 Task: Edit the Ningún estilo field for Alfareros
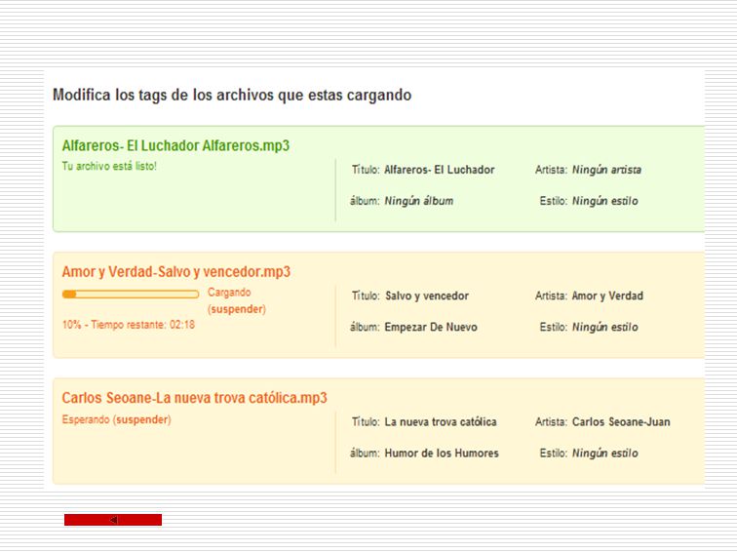coord(605,201)
